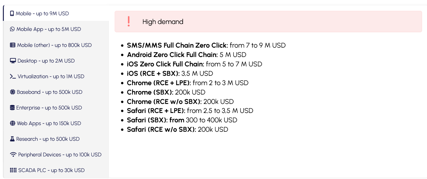The width and height of the screenshot is (427, 179).
Task: Click the grid icon for SCADA PLC
Action: coord(13,170)
